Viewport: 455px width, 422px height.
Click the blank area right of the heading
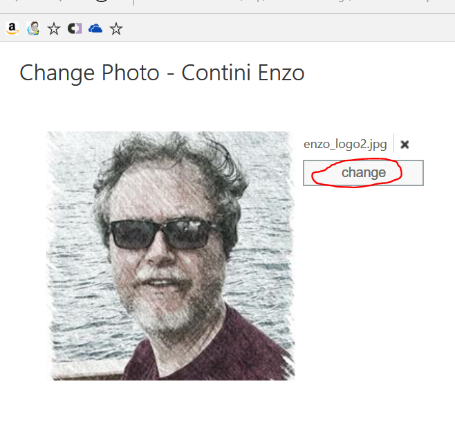(x=380, y=73)
